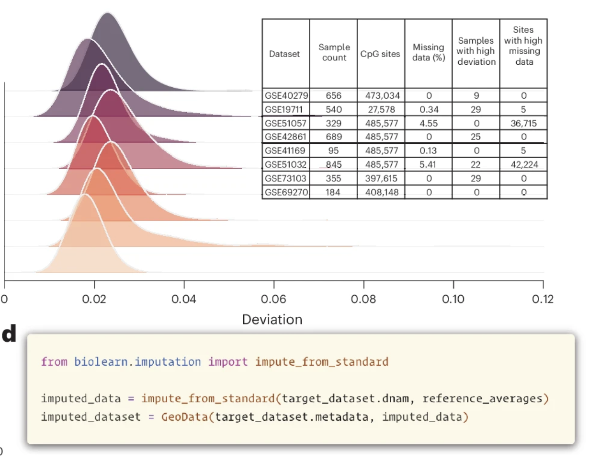This screenshot has width=589, height=463.
Task: Click the GSE73103 dataset name
Action: point(285,178)
